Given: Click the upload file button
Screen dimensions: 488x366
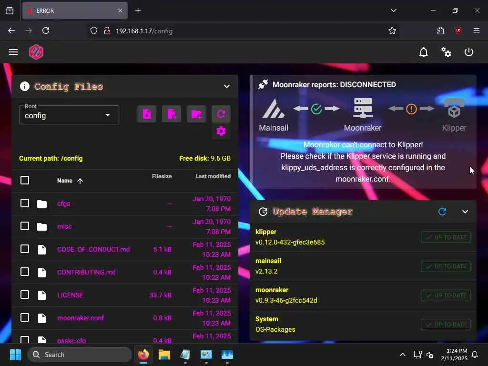Looking at the screenshot, I should click(x=147, y=114).
